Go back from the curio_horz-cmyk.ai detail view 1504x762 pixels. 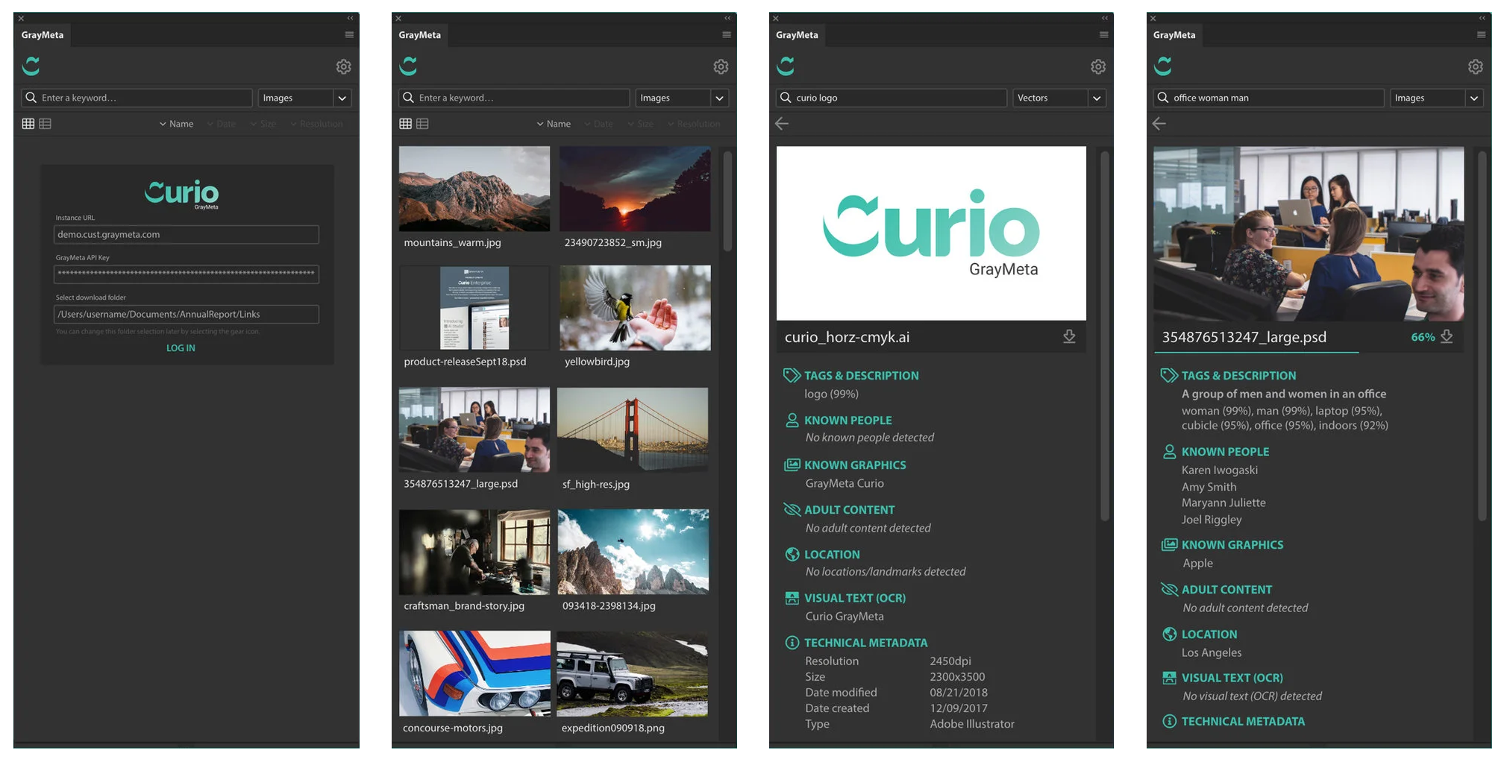[x=782, y=124]
